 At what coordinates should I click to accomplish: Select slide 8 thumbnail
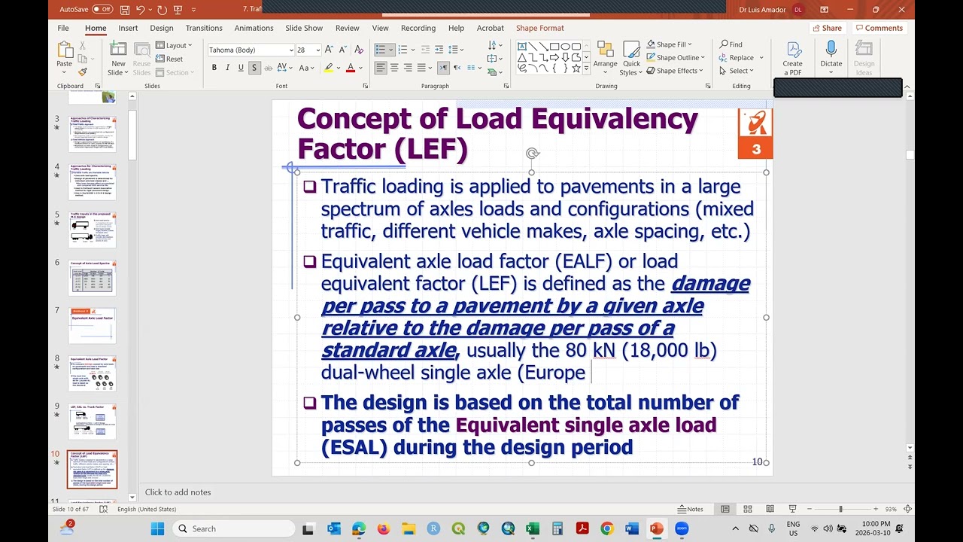click(x=93, y=373)
